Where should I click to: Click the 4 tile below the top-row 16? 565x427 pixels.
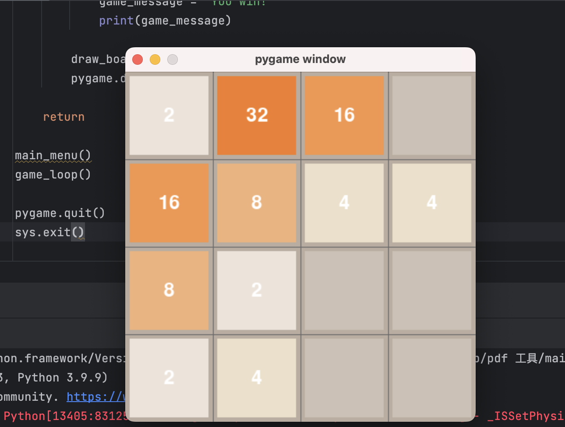pyautogui.click(x=344, y=203)
